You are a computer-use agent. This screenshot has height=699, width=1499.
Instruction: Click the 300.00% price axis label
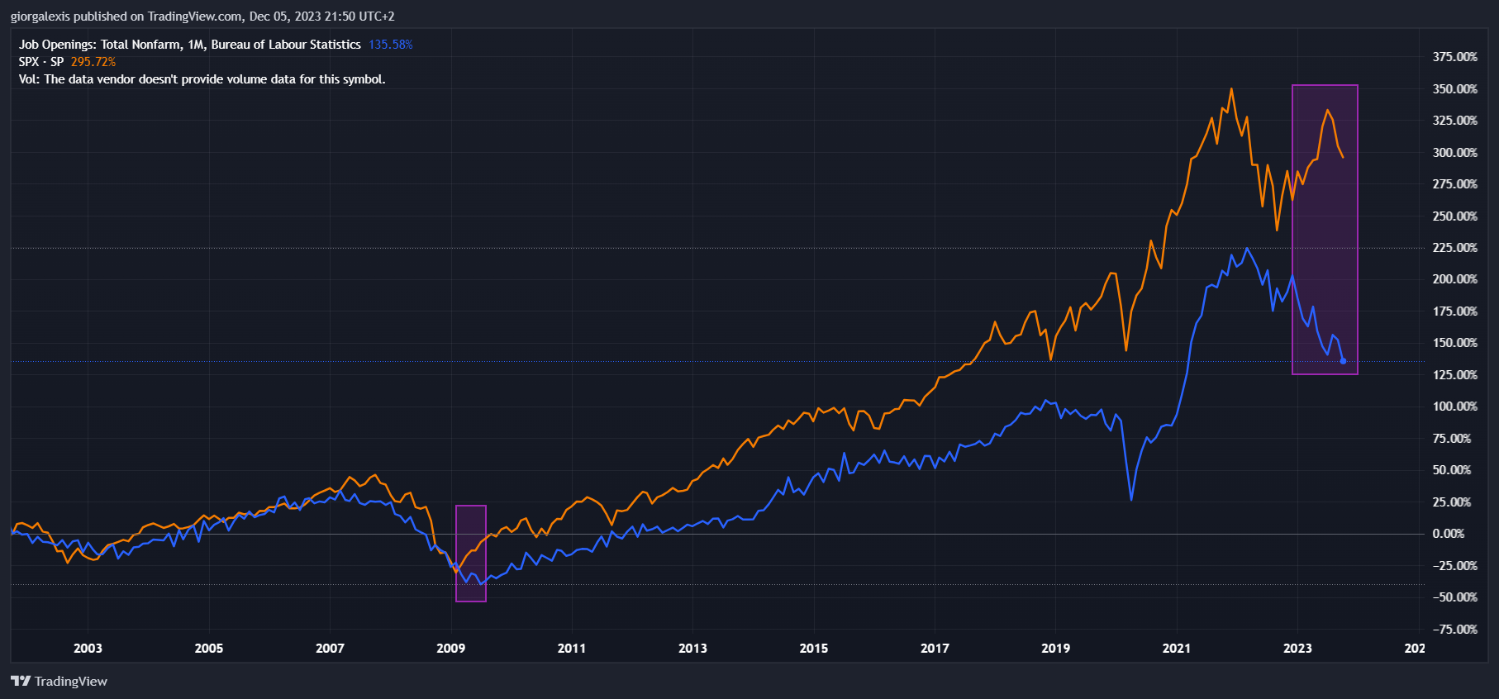coord(1454,152)
